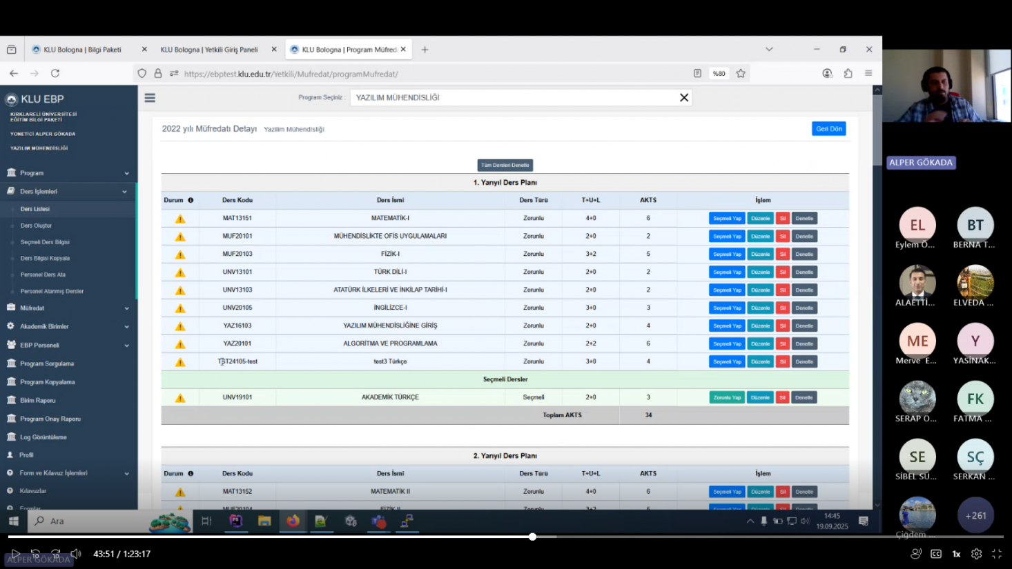Open Birim Raporu in the sidebar

(x=37, y=401)
